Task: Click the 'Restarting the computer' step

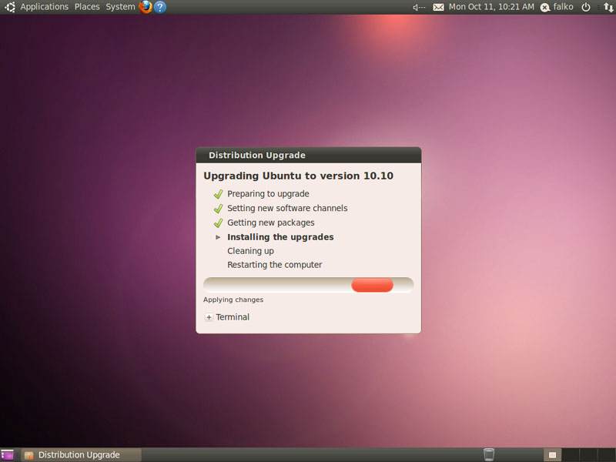Action: click(x=275, y=265)
